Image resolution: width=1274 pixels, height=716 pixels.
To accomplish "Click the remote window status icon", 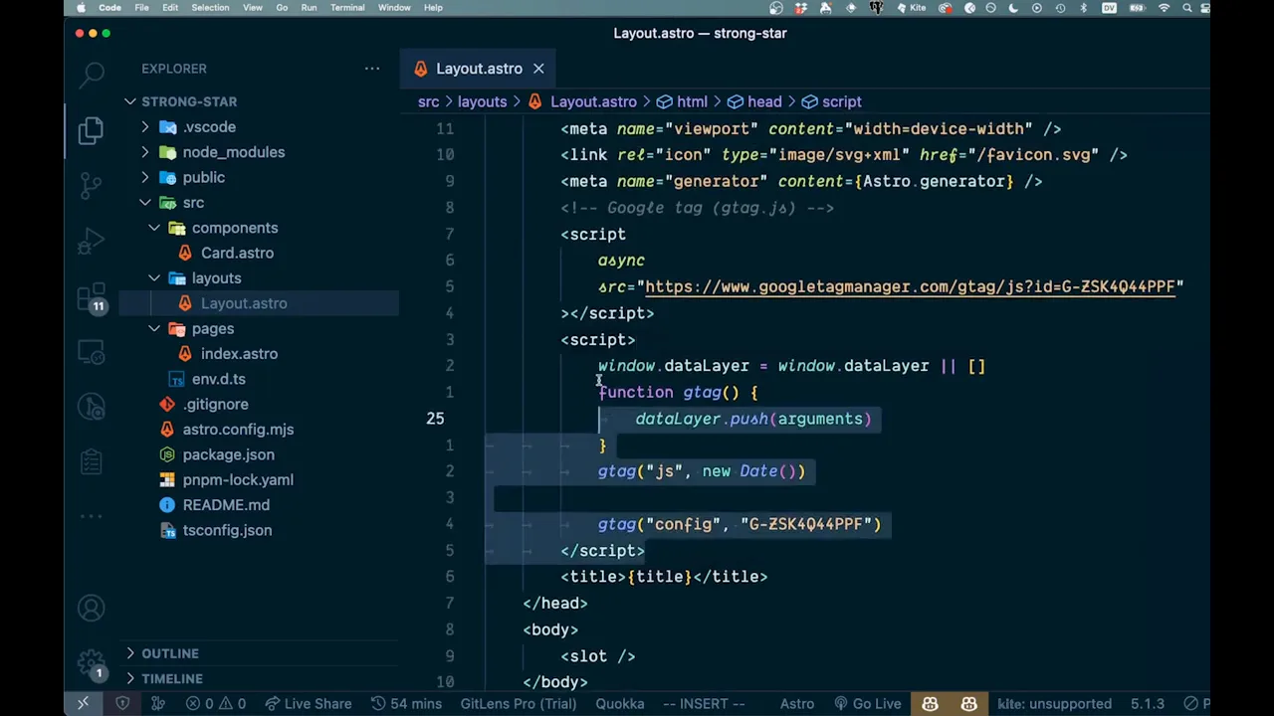I will coord(83,703).
